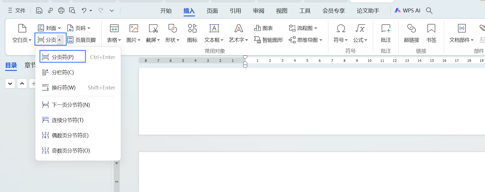
Task: Click the first-line indent marker on ruler
Action: point(245,57)
